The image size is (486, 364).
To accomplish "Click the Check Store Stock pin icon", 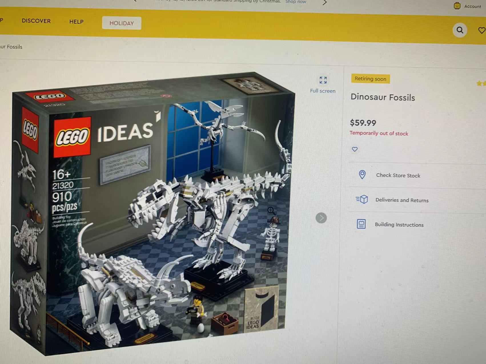I will (x=362, y=175).
